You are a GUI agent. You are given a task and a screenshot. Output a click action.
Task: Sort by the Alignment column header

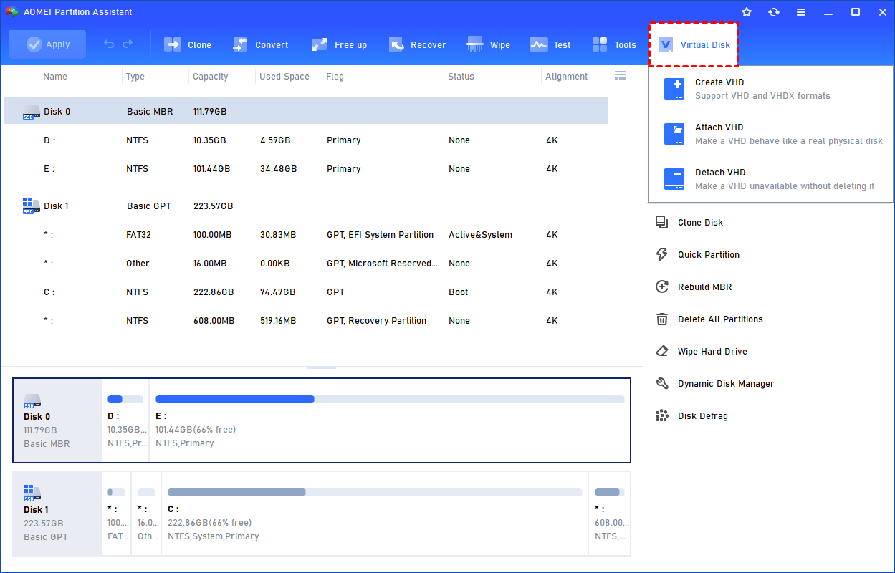point(566,77)
